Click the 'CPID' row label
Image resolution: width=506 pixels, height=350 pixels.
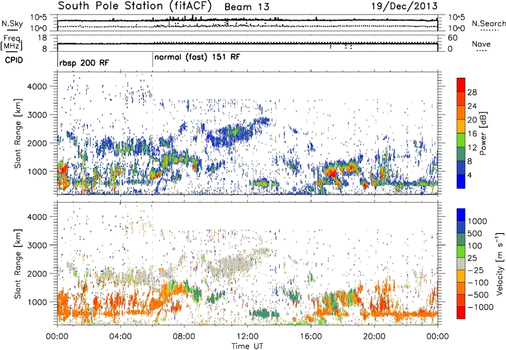point(14,60)
